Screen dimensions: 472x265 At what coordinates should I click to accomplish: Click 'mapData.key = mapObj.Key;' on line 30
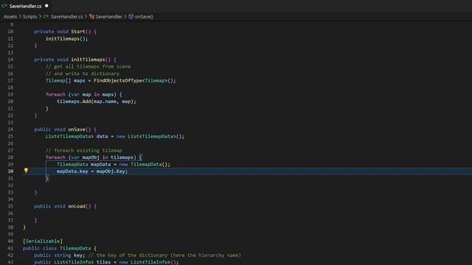[x=92, y=172]
